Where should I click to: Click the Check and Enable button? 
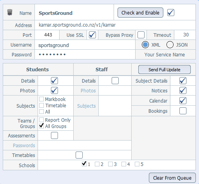tap(140, 13)
